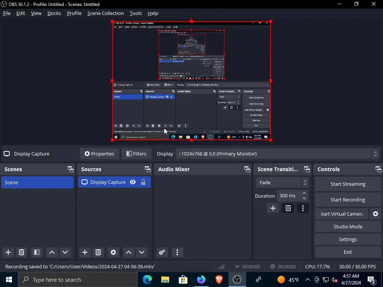Open the Scene Collection menu
Viewport: 383px width, 287px height.
[x=105, y=13]
